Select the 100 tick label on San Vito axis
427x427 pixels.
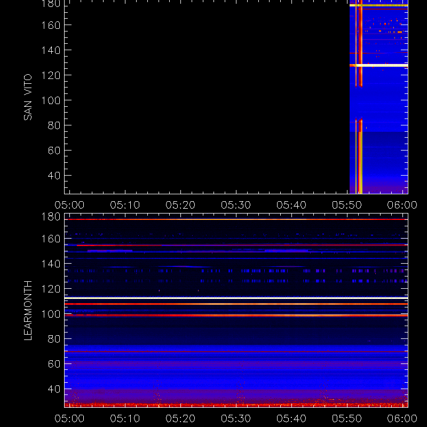[51, 100]
